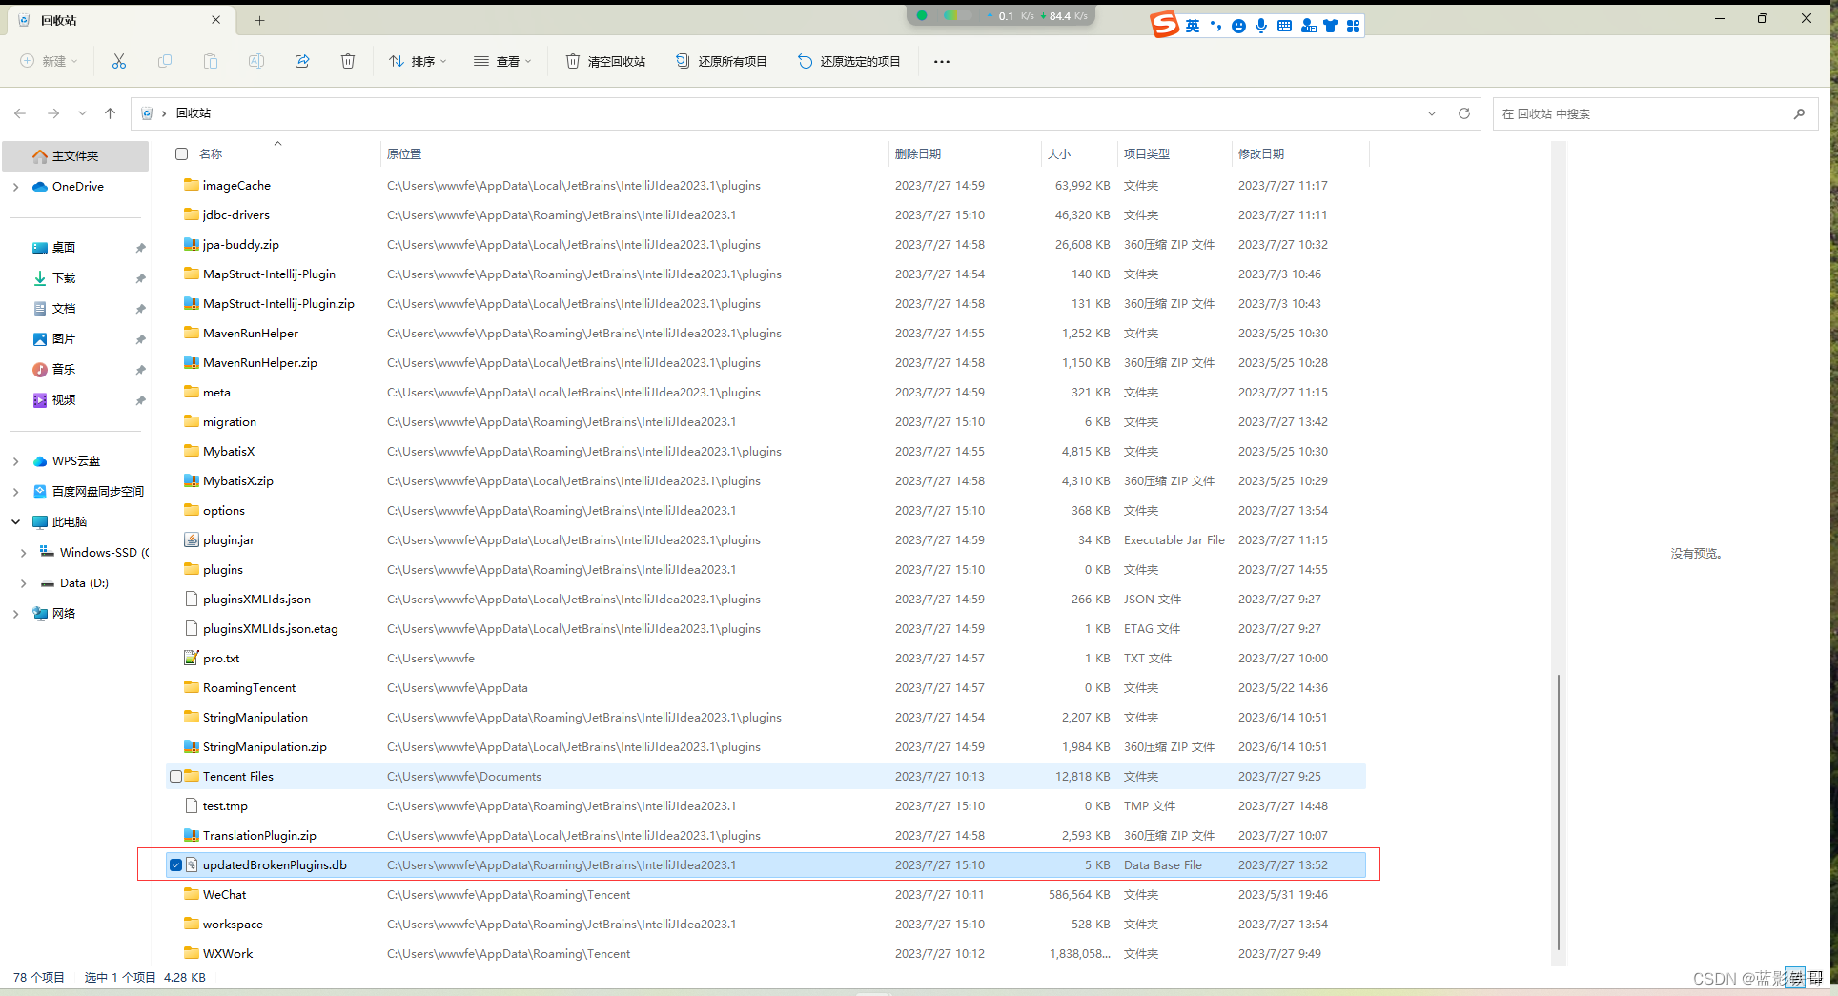Close the 回收站 tab
Image resolution: width=1838 pixels, height=996 pixels.
[216, 20]
